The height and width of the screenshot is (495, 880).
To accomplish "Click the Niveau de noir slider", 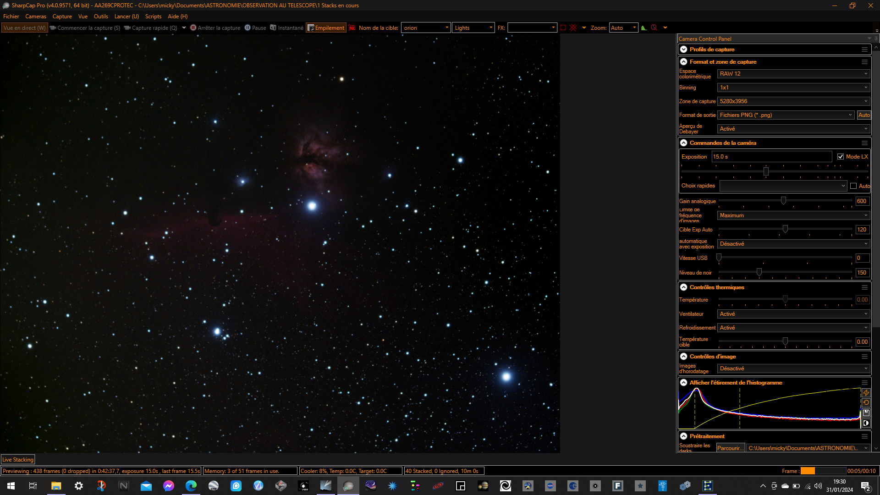I will (785, 272).
